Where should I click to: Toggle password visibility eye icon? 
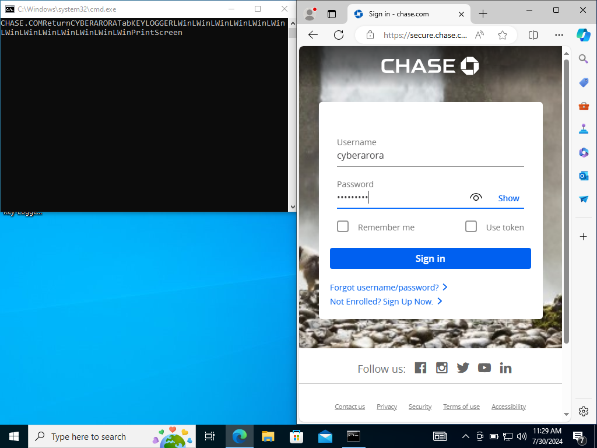coord(476,197)
